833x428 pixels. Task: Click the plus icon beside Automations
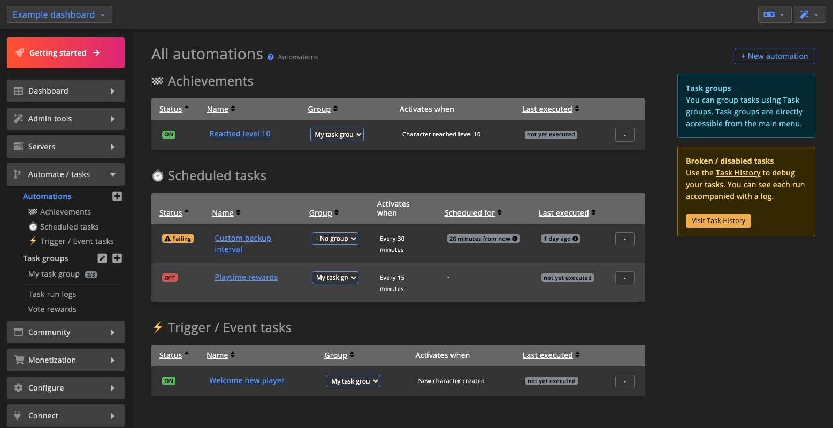[117, 196]
